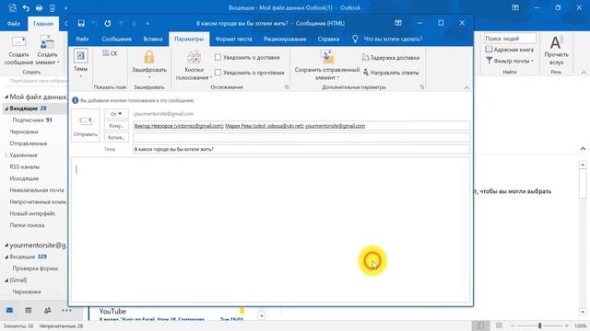Click zoom in plus in status bar
Viewport: 590px width, 331px height.
[567, 325]
